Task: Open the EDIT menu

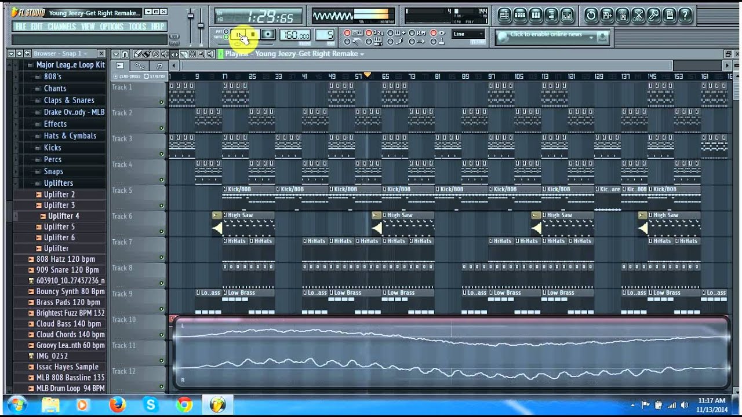Action: click(37, 27)
